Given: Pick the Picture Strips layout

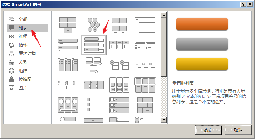Looking at the screenshot, I should point(93,105).
